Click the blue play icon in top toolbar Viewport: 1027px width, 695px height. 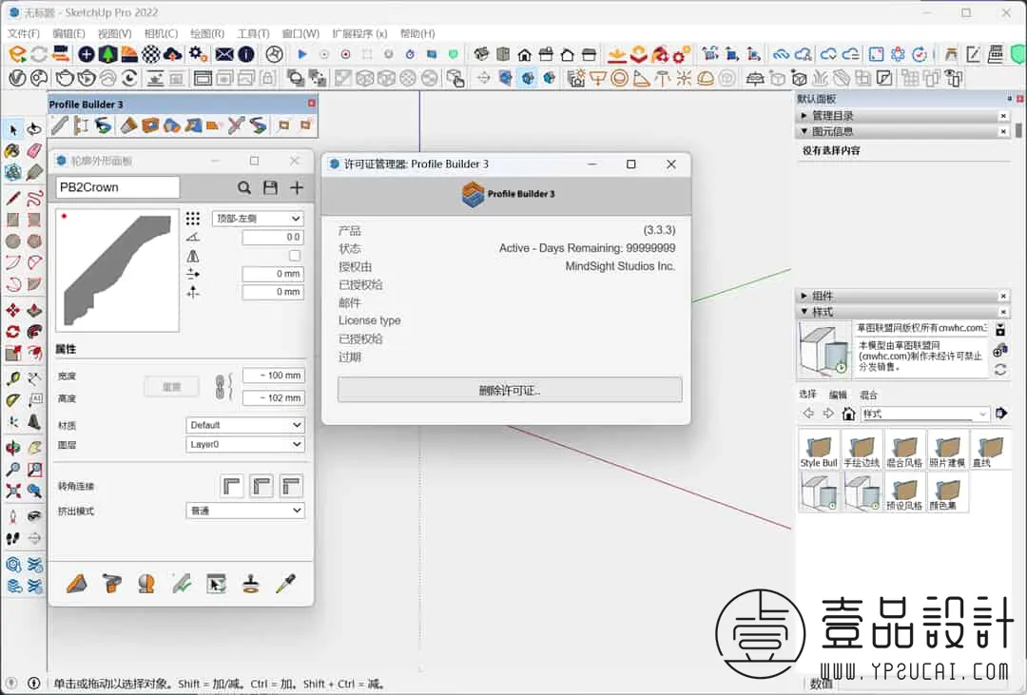(302, 54)
